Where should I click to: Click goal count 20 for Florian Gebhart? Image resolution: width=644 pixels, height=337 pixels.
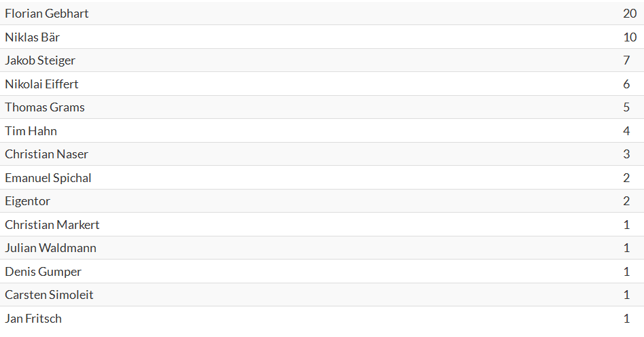click(630, 14)
